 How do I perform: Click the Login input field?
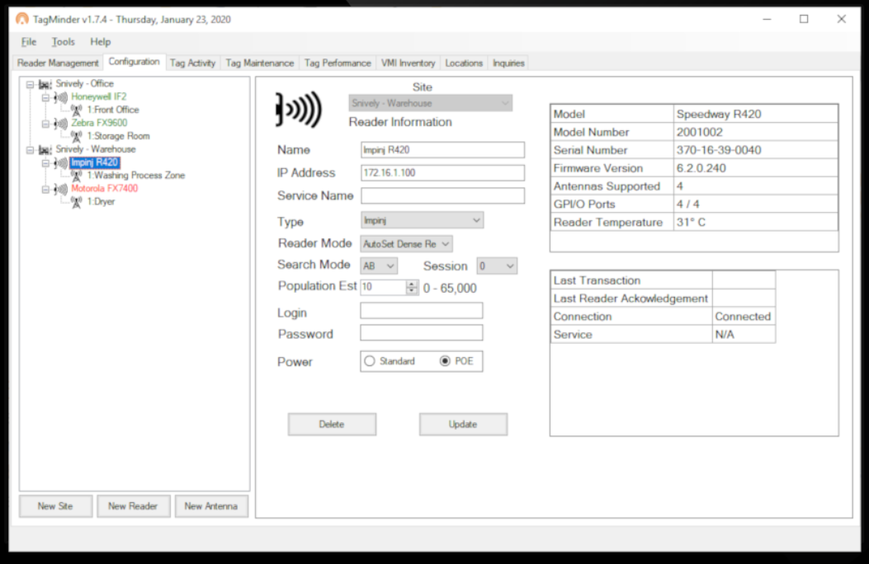pyautogui.click(x=421, y=311)
